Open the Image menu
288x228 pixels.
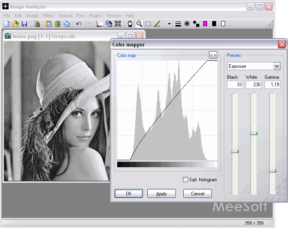coord(32,16)
